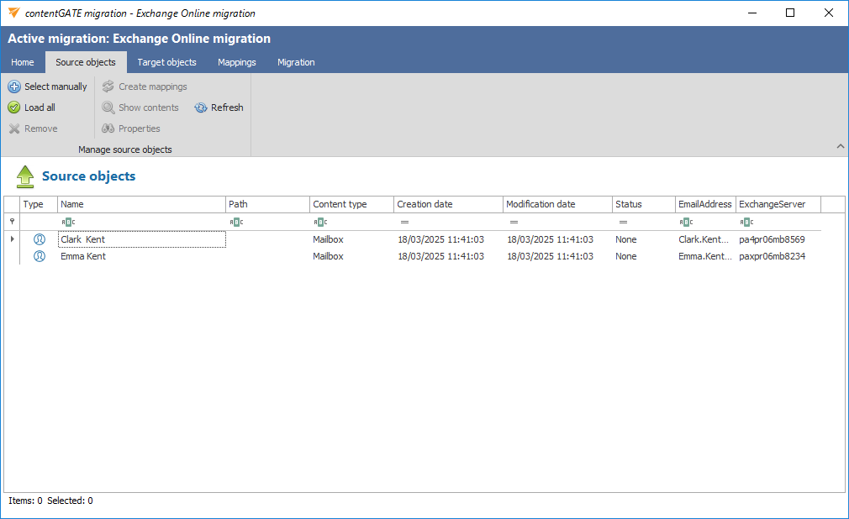This screenshot has height=519, width=849.
Task: Click the mailbox type icon for Clark Kent
Action: pos(39,239)
